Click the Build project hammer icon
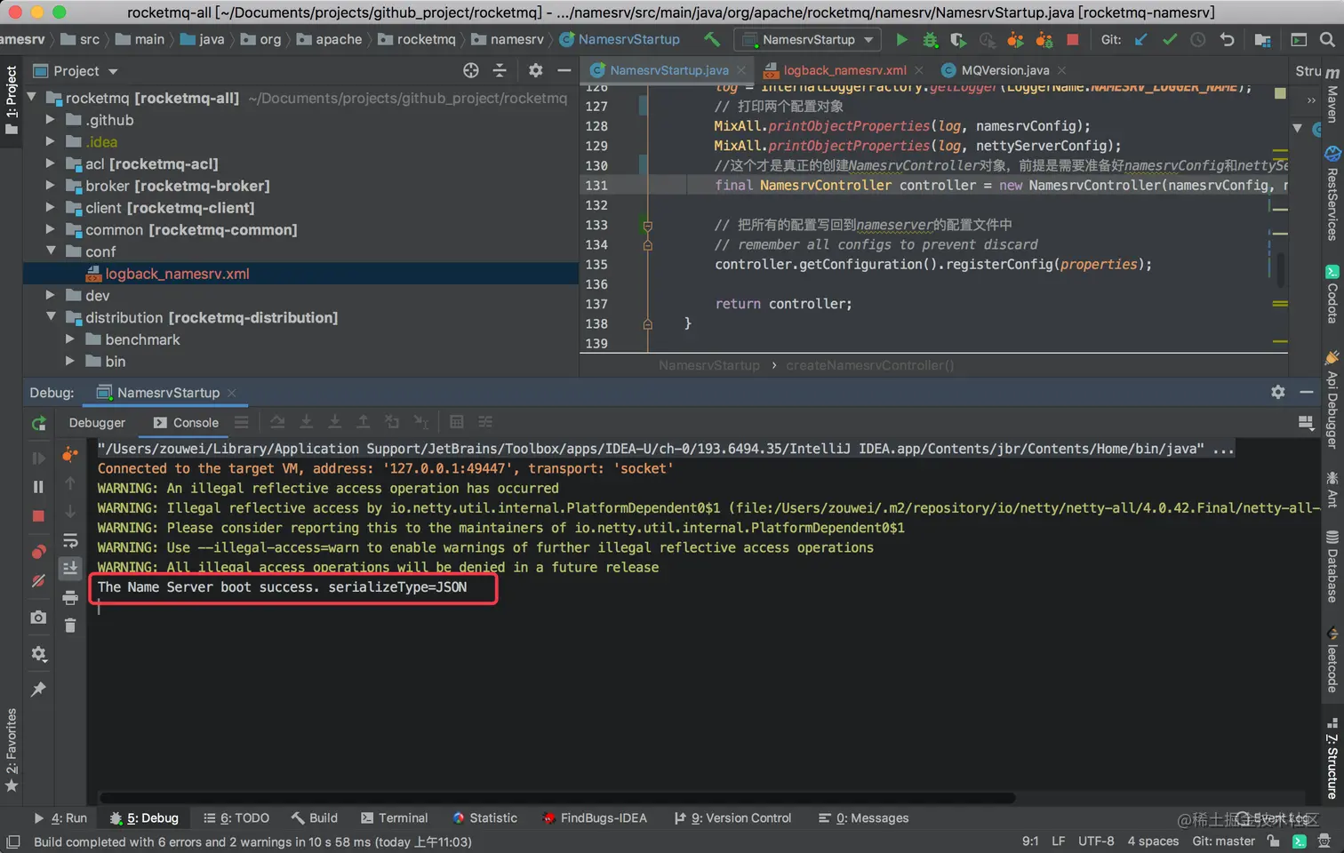 pyautogui.click(x=712, y=39)
